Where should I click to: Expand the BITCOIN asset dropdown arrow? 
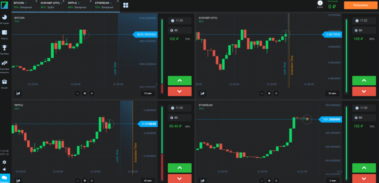(26, 3)
